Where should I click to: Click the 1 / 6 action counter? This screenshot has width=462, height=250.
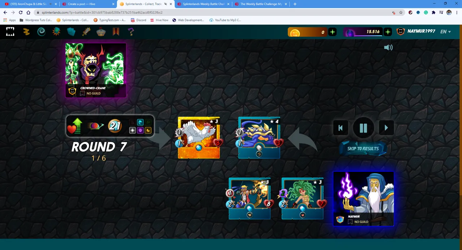[x=99, y=158]
